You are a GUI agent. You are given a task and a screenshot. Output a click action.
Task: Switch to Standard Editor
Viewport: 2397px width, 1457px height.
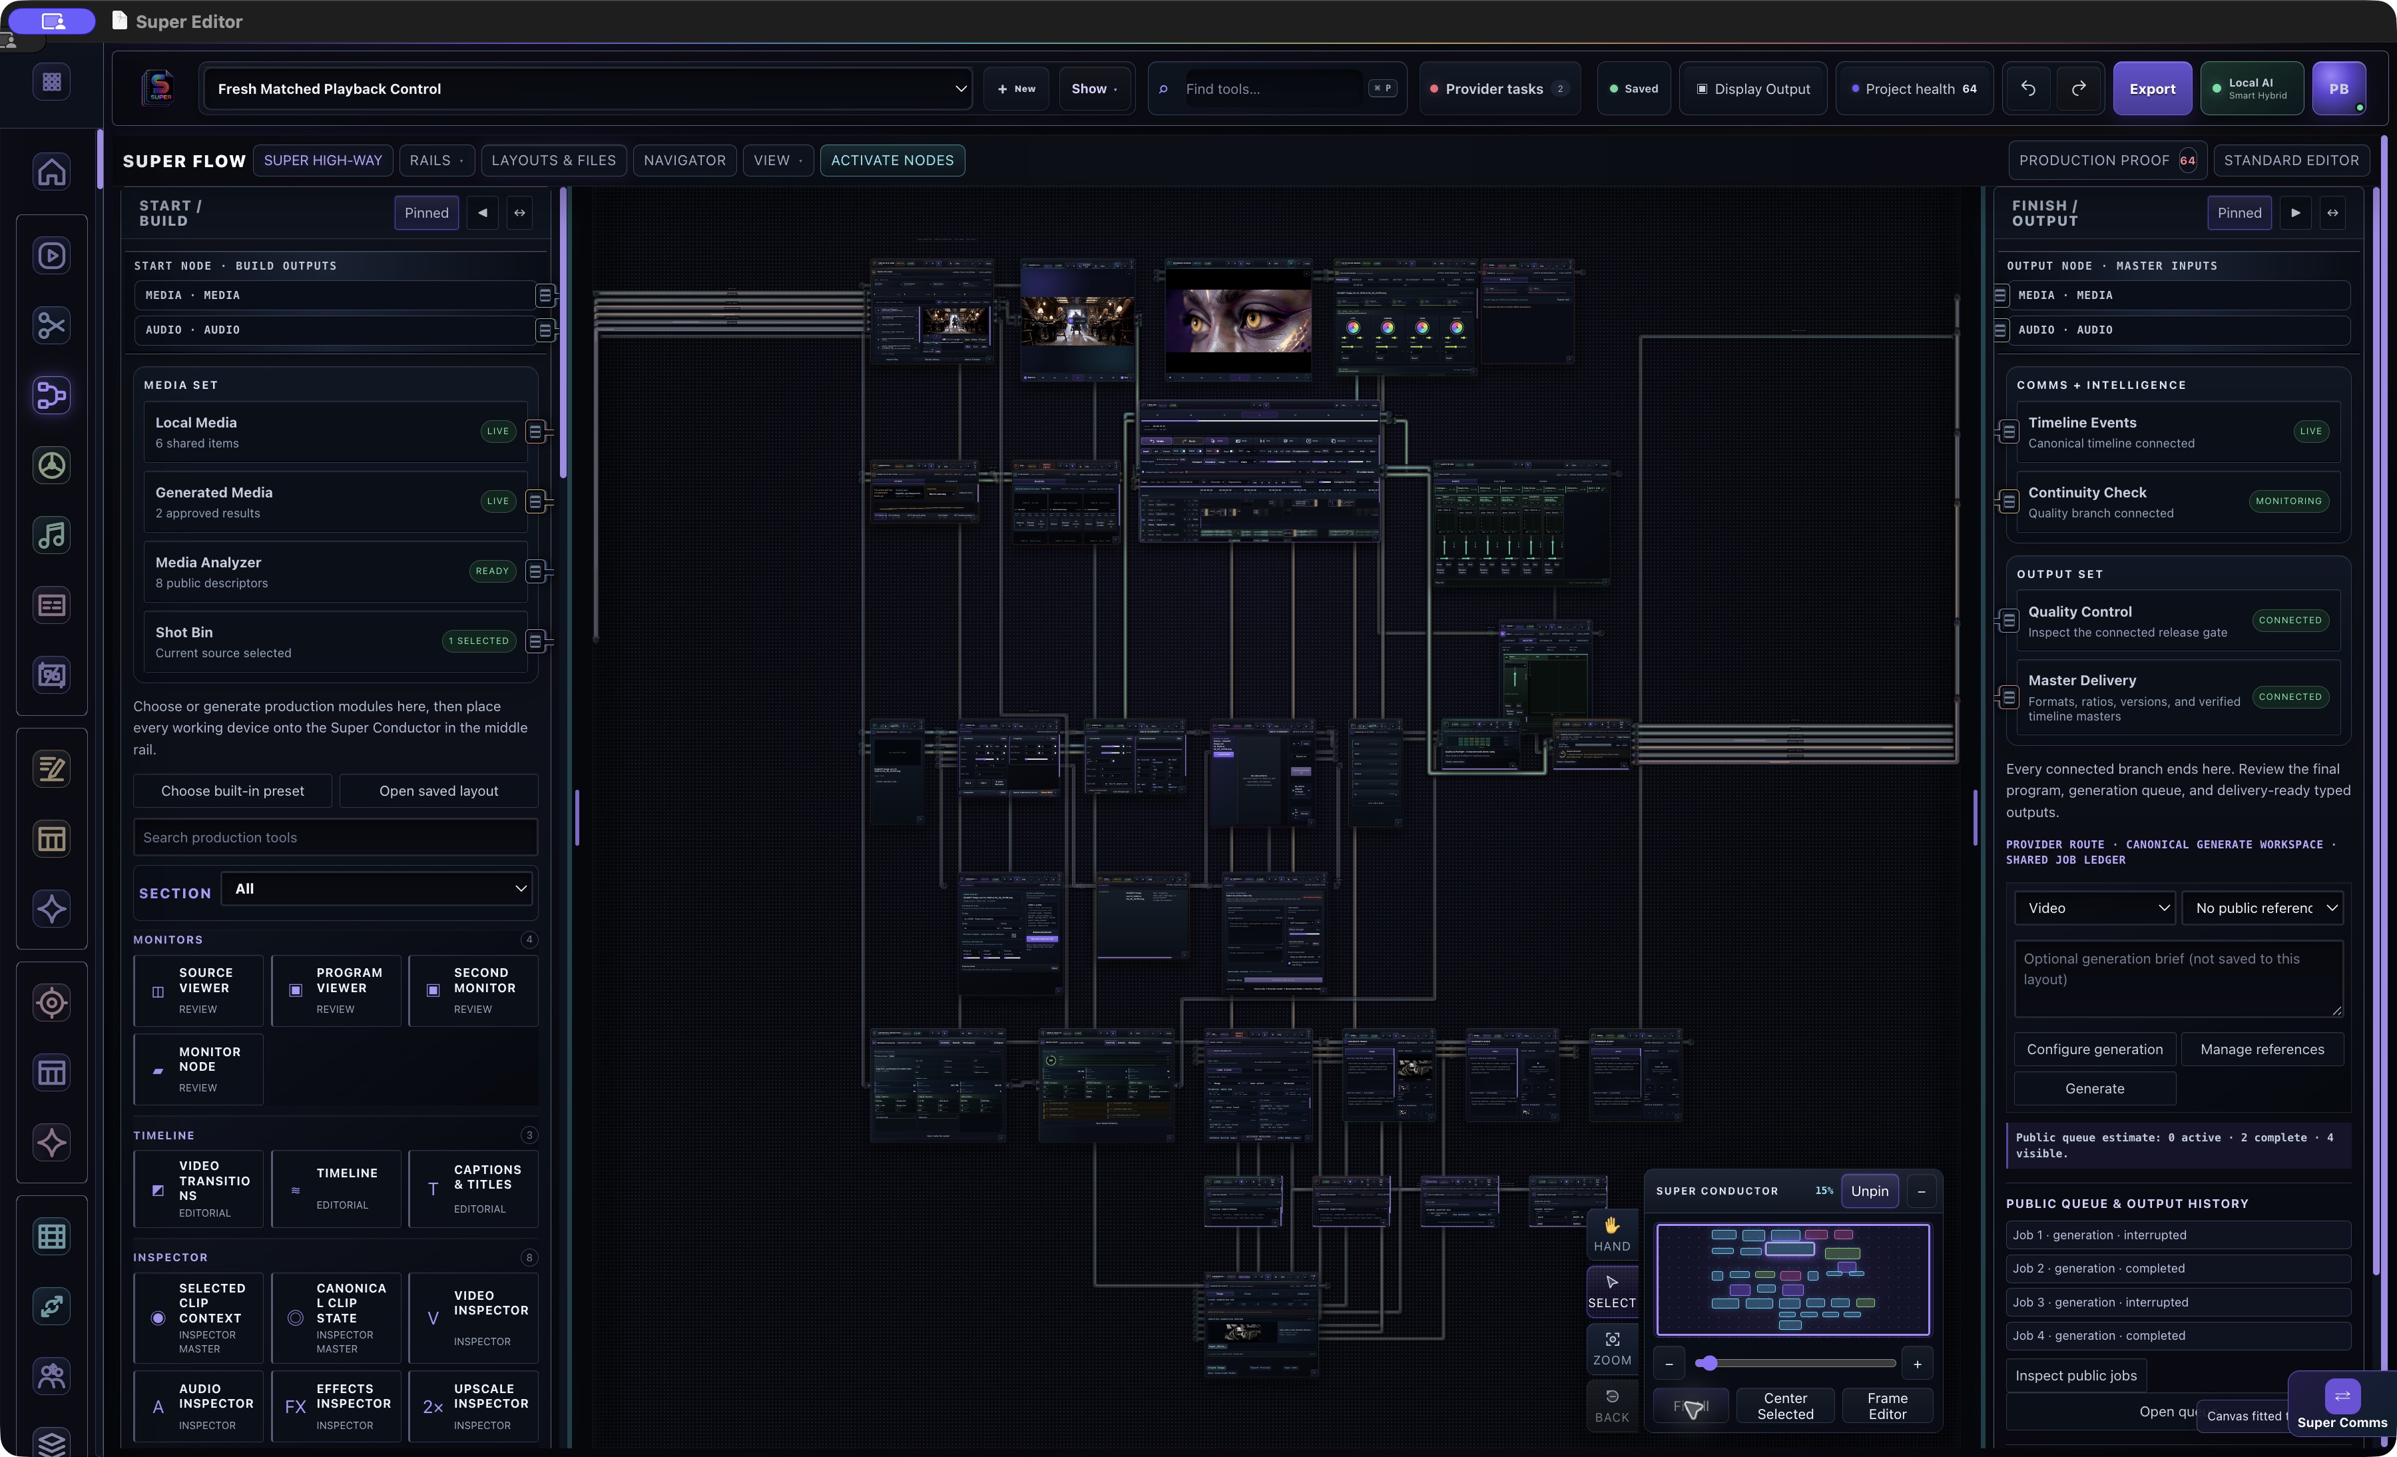click(x=2291, y=160)
